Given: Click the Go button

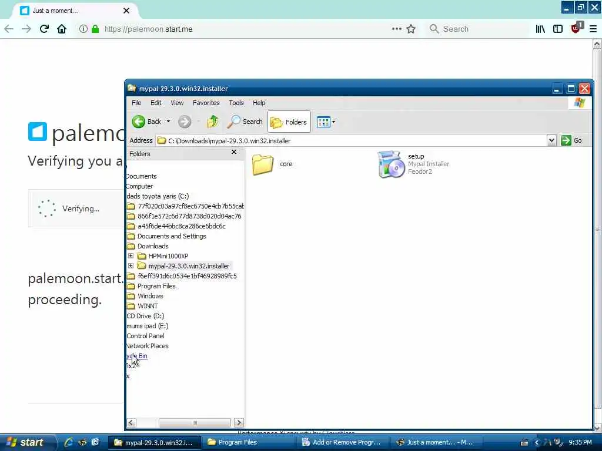Looking at the screenshot, I should coord(571,141).
